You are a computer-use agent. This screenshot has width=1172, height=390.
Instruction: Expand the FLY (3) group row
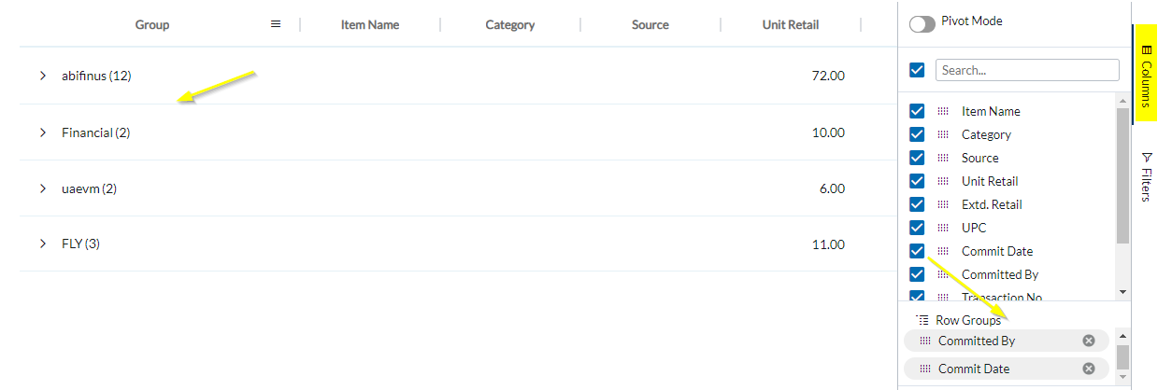point(43,244)
